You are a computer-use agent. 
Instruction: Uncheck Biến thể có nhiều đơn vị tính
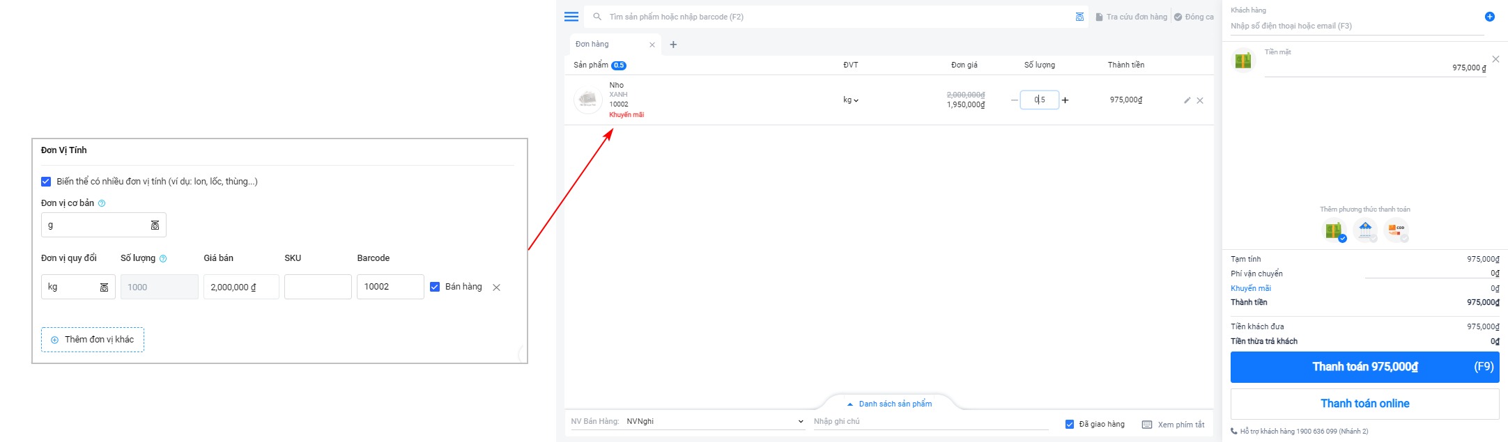pyautogui.click(x=46, y=182)
